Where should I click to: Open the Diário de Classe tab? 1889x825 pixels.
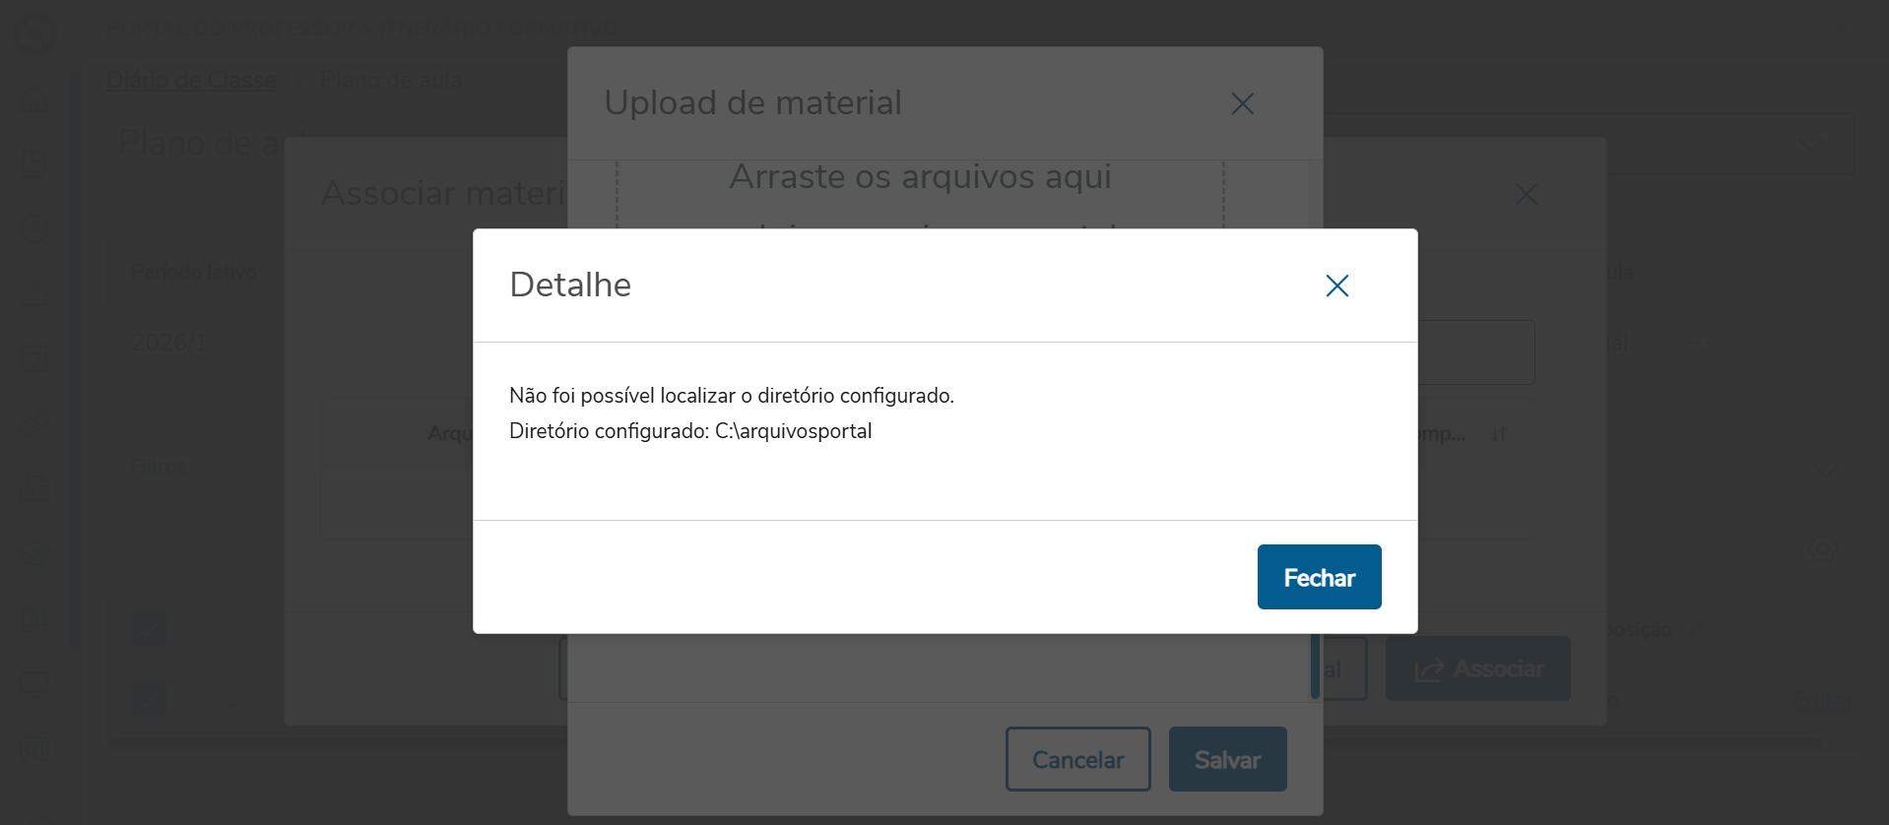[191, 80]
